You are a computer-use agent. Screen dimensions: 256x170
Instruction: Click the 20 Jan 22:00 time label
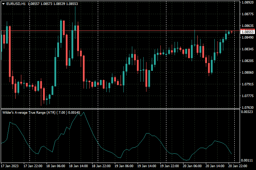point(239,166)
